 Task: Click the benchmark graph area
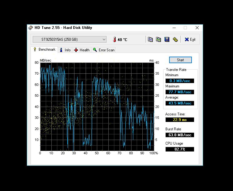pos(97,107)
